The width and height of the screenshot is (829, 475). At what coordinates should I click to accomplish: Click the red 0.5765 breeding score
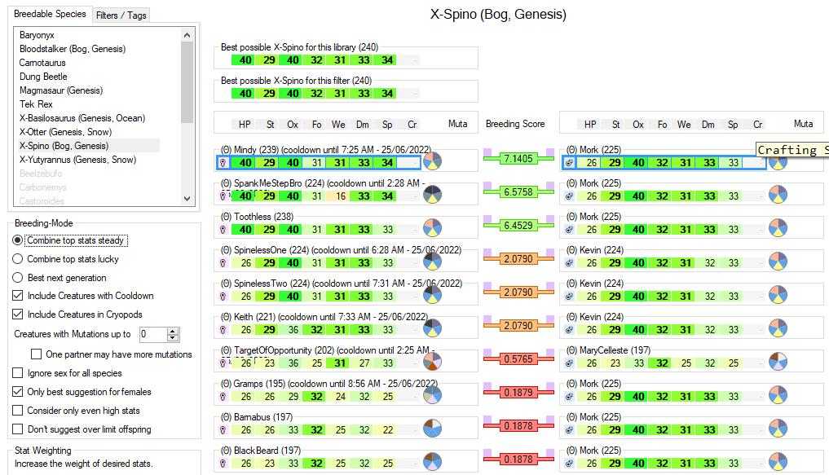pos(518,358)
